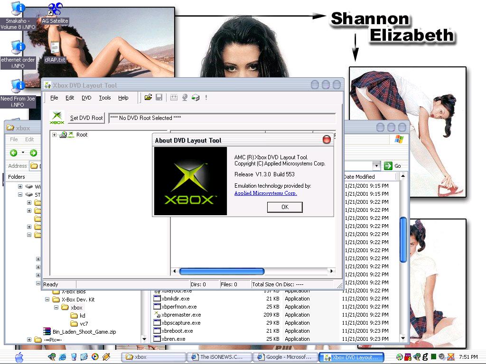Switch to the xbox taskbar button
The image size is (486, 364).
point(154,357)
